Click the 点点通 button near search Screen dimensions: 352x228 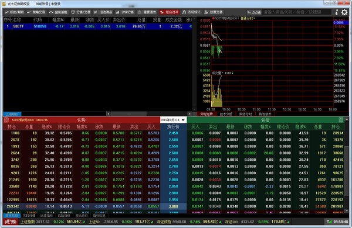tap(254, 12)
